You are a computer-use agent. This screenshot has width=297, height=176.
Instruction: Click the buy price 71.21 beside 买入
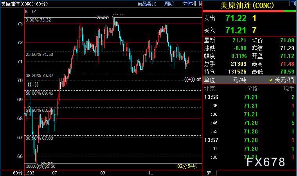pos(236,30)
